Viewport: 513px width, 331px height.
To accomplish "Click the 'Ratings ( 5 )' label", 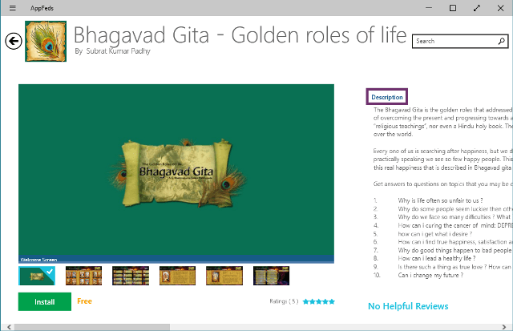I will tap(284, 301).
